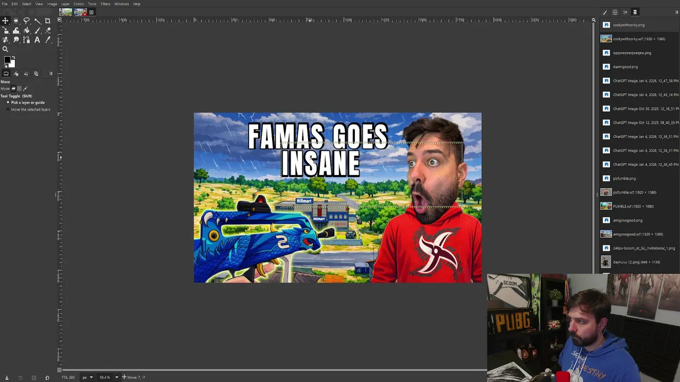Open dayhuuu (2).png from history list
The width and height of the screenshot is (680, 382).
pyautogui.click(x=639, y=262)
